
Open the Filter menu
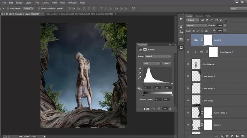pos(54,3)
